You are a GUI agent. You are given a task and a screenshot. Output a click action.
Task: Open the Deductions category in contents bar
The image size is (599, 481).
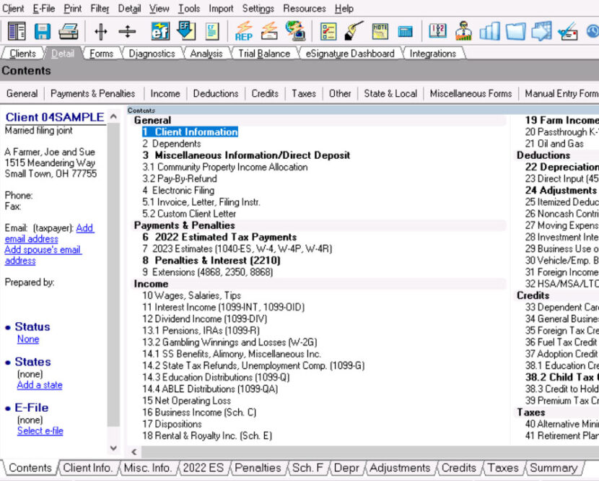pos(215,93)
